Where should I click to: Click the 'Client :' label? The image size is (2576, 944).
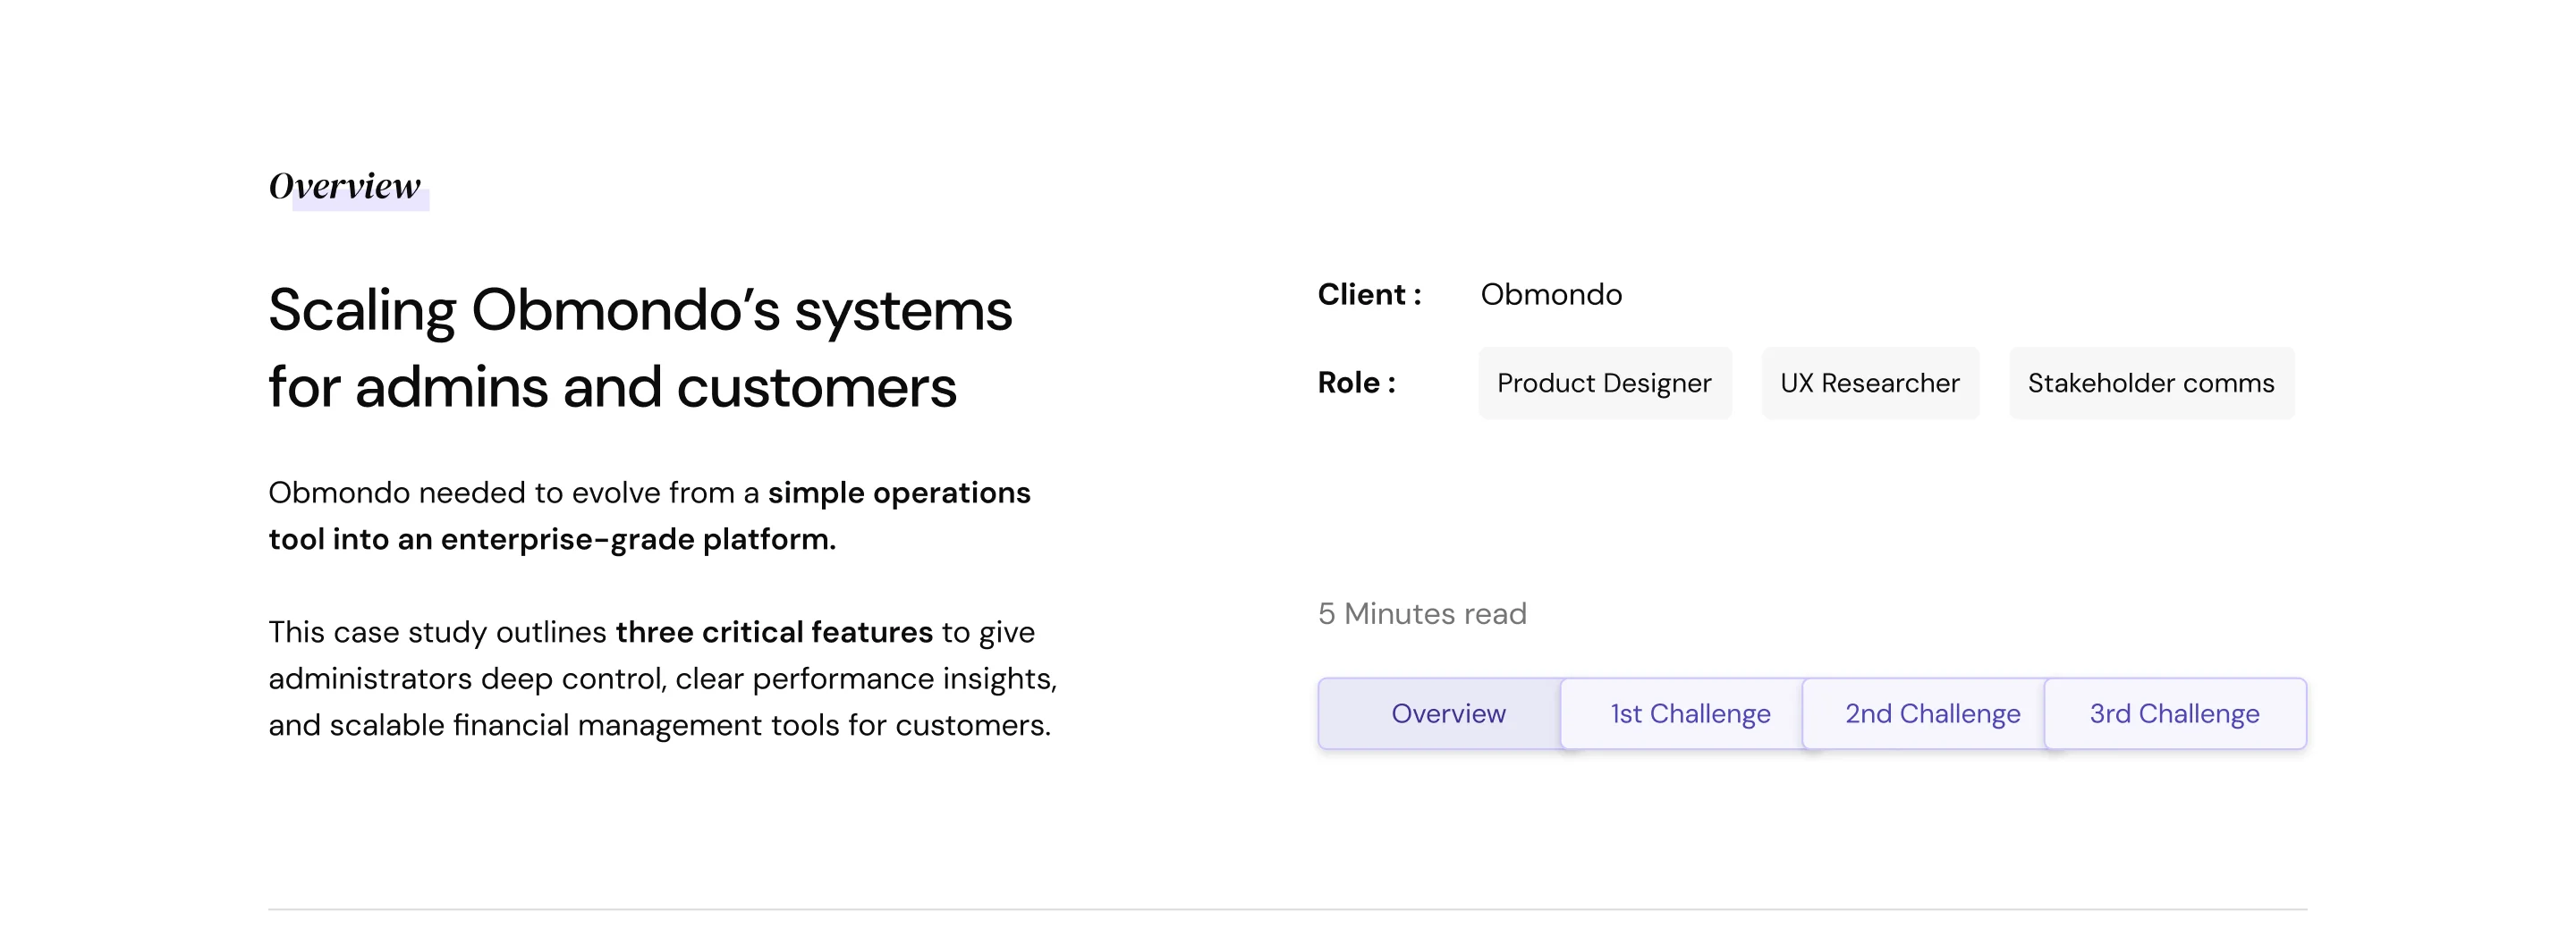coord(1369,295)
